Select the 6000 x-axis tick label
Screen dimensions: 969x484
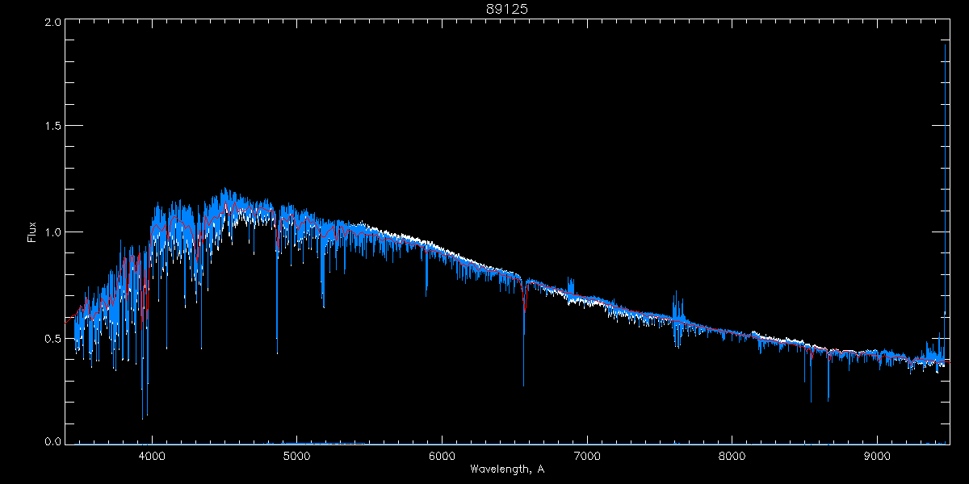coord(443,455)
